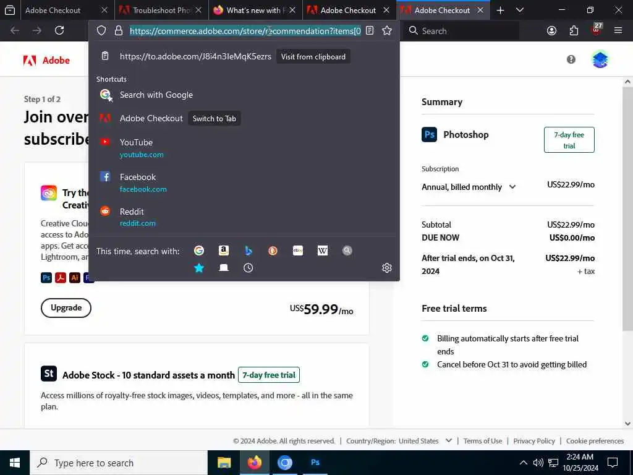
Task: Open the Terms of Use link
Action: tap(482, 440)
